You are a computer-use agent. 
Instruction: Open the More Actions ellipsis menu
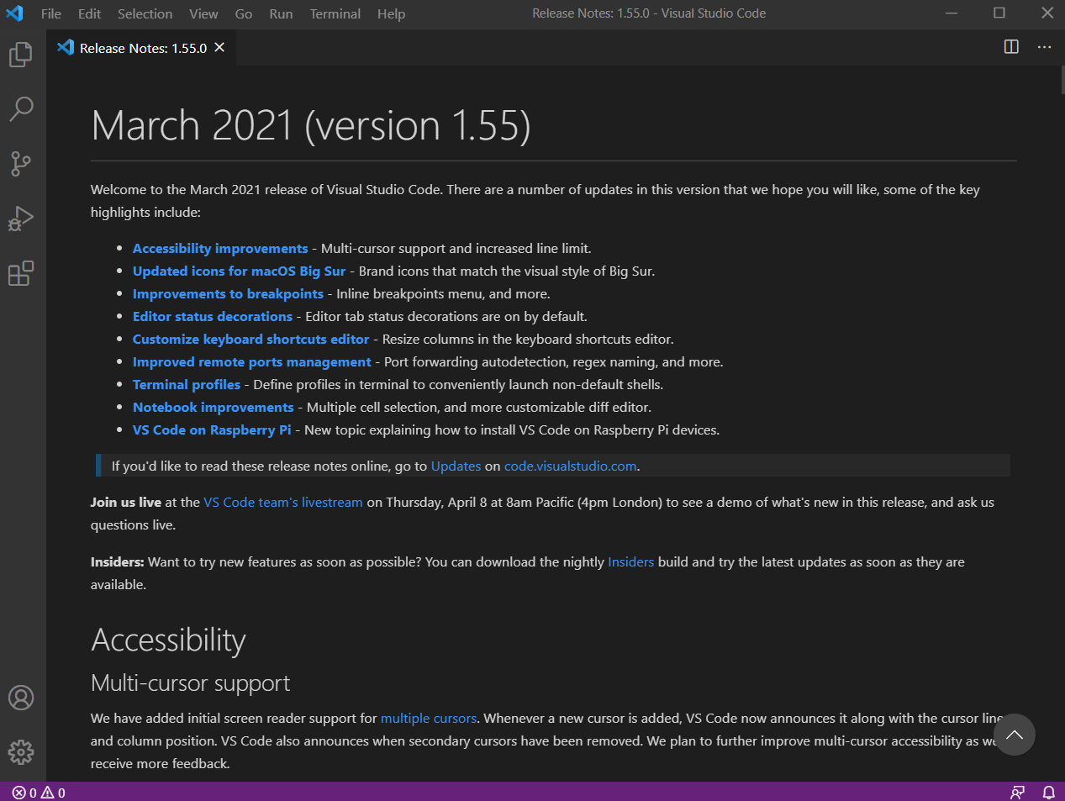tap(1044, 47)
